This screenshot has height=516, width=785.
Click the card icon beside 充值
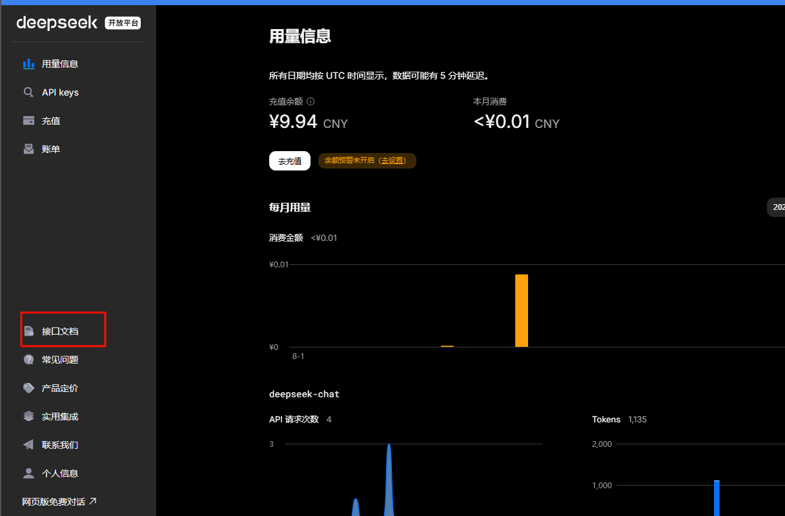click(x=28, y=121)
